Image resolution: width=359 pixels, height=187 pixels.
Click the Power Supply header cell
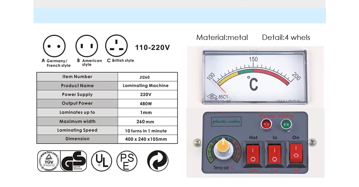[77, 94]
